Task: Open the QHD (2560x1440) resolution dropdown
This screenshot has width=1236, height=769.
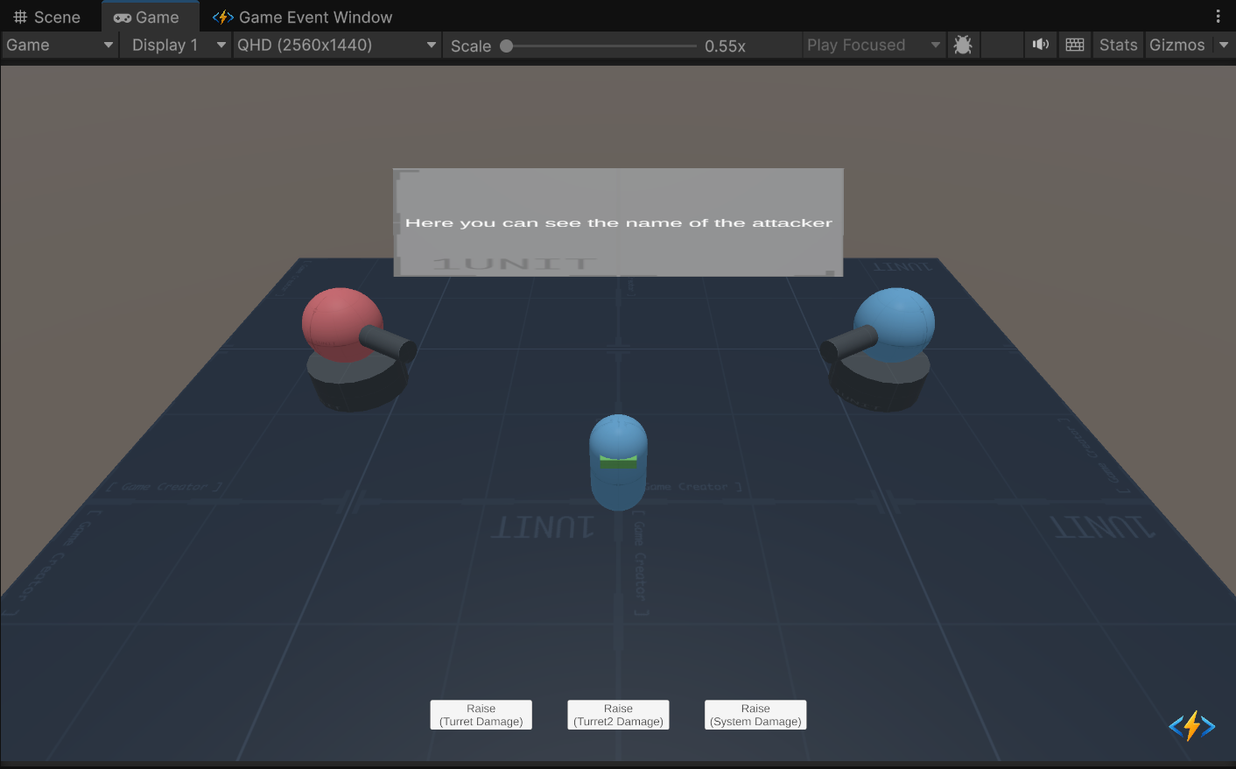Action: (x=337, y=45)
